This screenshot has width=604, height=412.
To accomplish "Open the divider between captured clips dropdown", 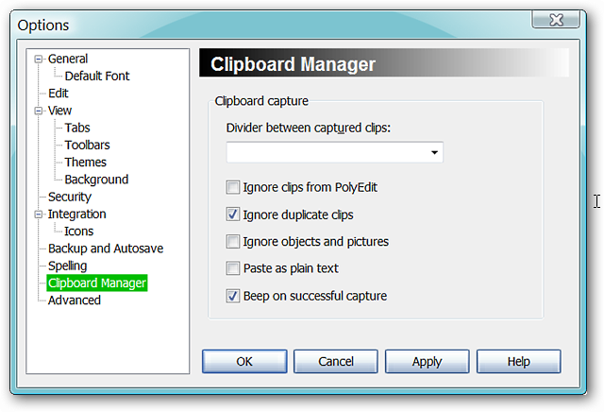I will (x=434, y=152).
